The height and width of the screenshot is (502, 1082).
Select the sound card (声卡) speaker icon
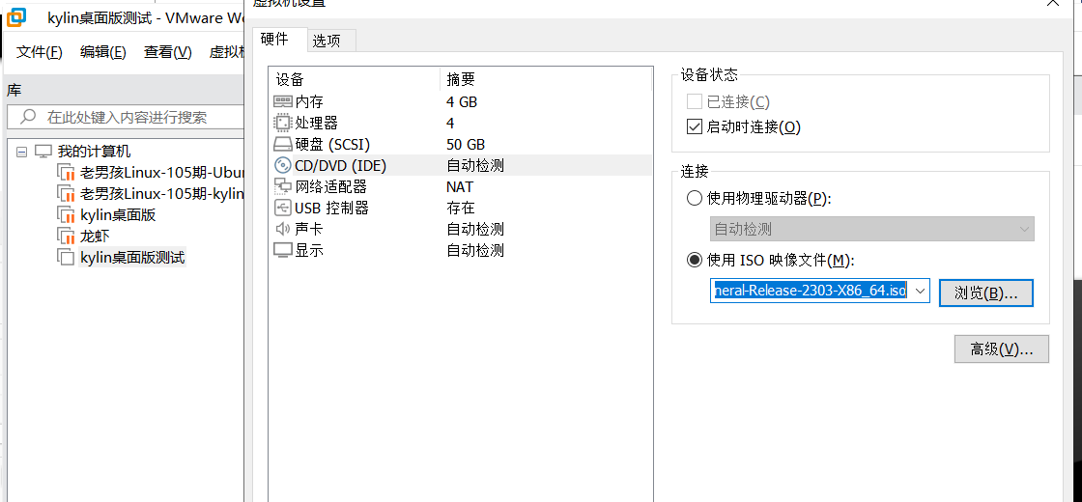tap(283, 229)
